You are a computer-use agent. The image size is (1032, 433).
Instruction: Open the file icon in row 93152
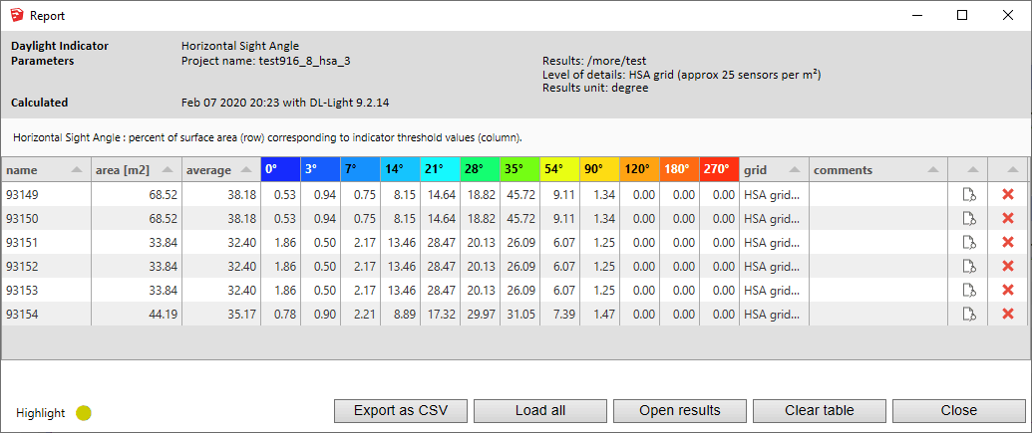pos(968,266)
